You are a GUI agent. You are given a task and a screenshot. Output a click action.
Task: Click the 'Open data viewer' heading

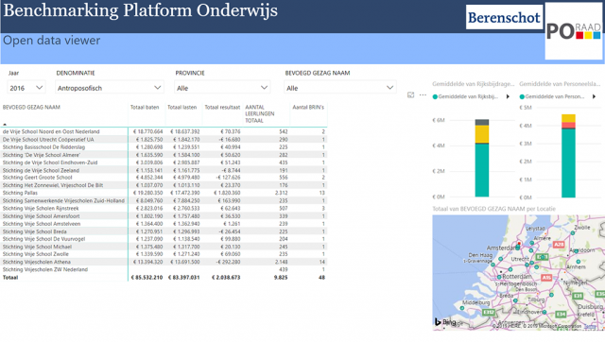pos(52,40)
